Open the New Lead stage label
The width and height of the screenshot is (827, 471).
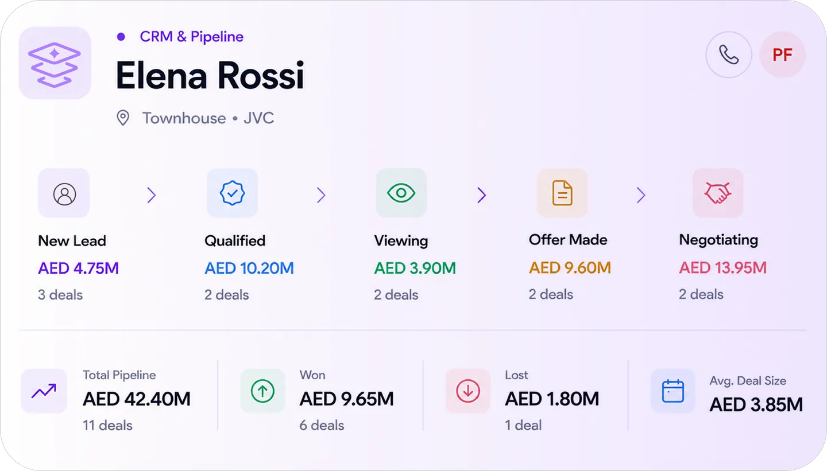pyautogui.click(x=72, y=241)
